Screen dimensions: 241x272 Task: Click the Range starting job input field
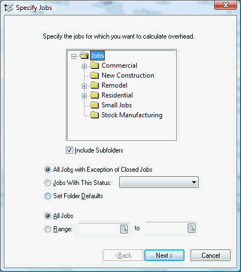pos(99,229)
